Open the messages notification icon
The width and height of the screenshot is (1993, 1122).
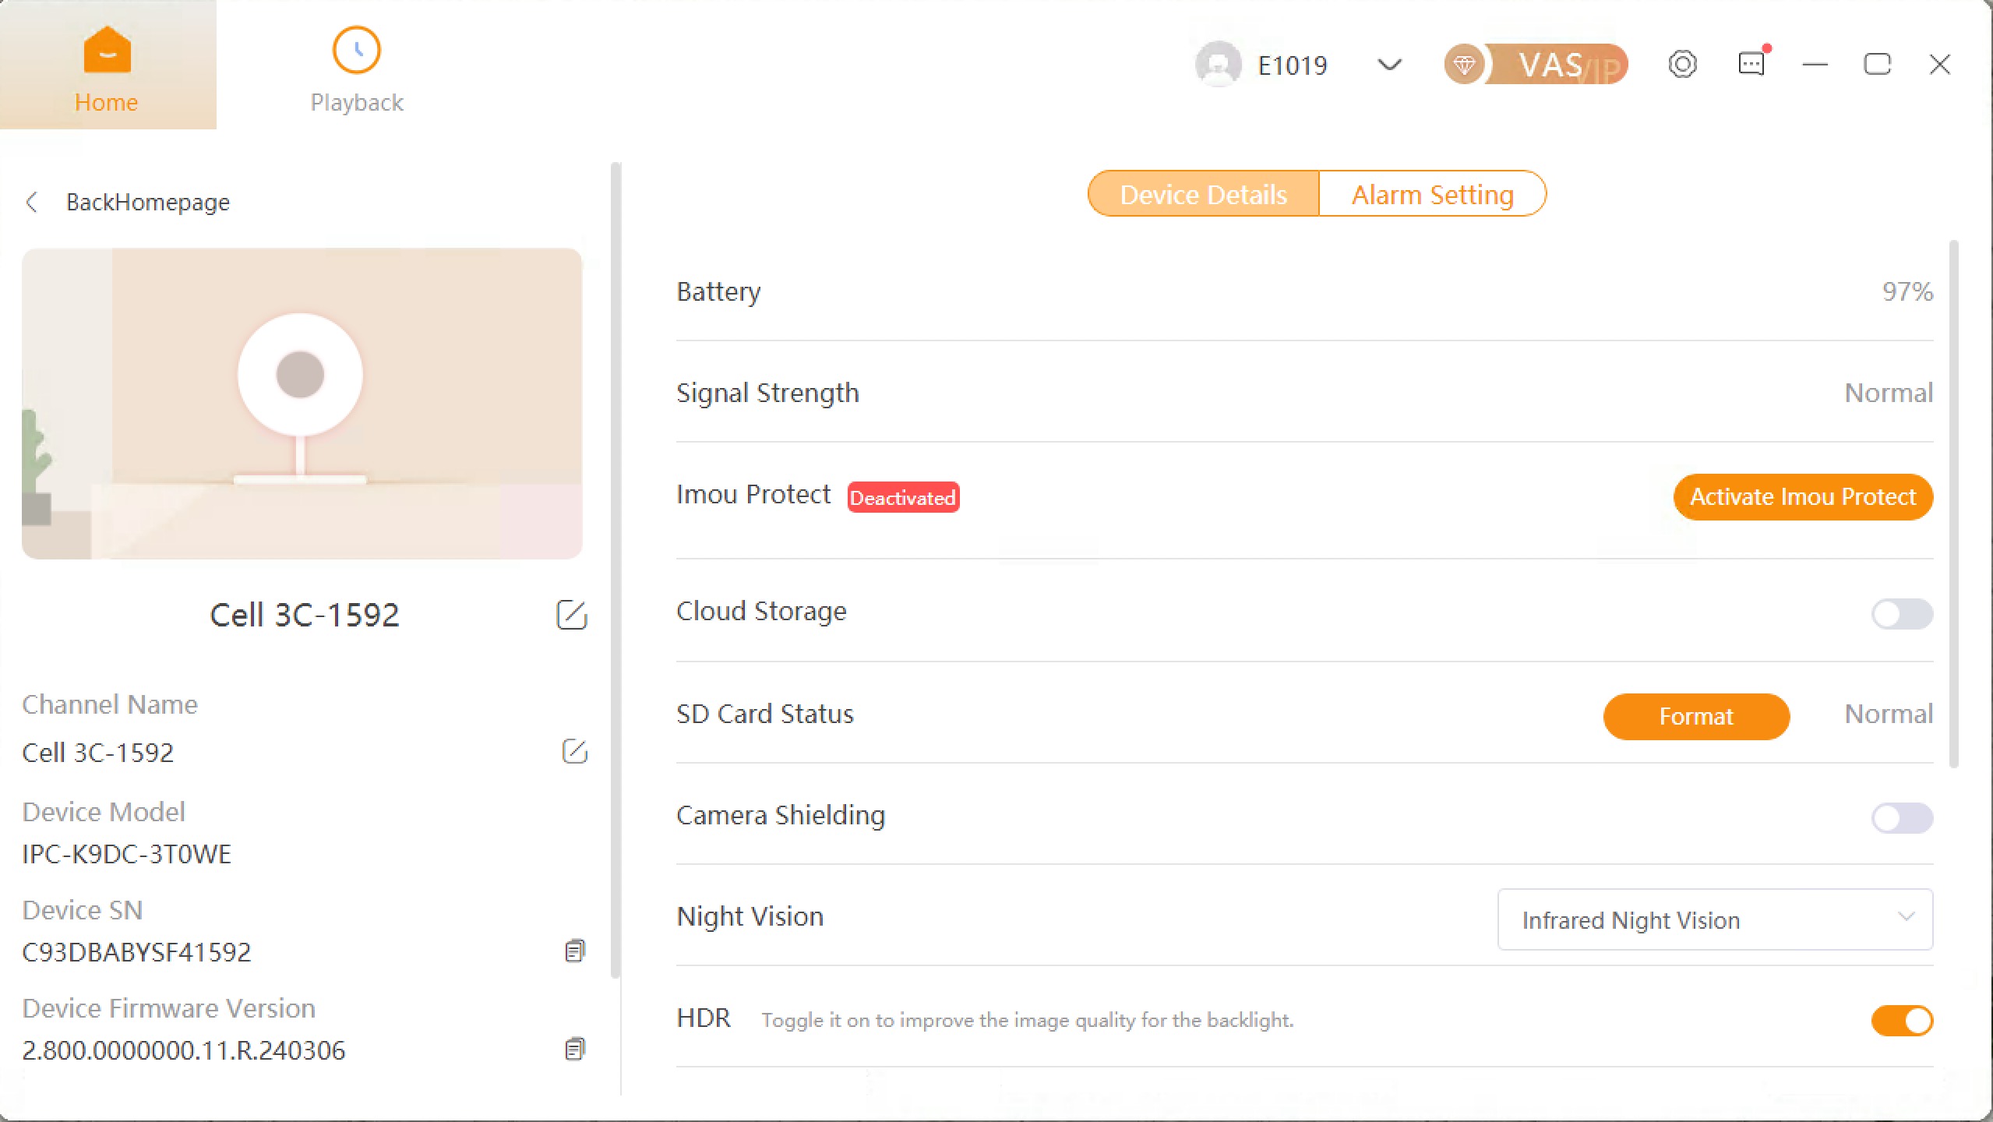tap(1751, 64)
